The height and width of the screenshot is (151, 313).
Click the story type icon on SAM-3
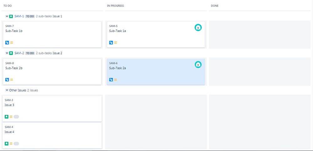click(7, 117)
